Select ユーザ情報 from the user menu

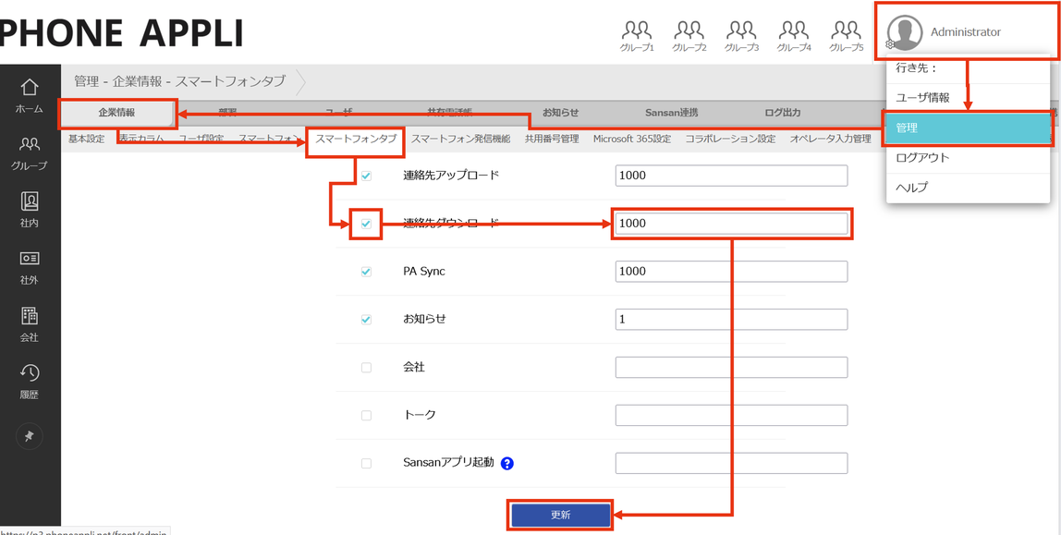coord(968,97)
